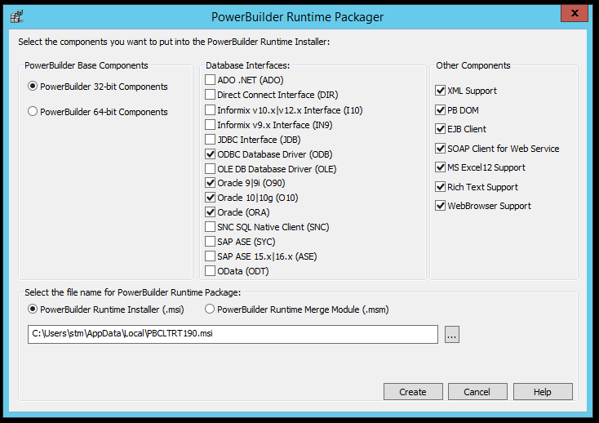Check the OData (ODT) interface
The width and height of the screenshot is (599, 423).
tap(211, 271)
